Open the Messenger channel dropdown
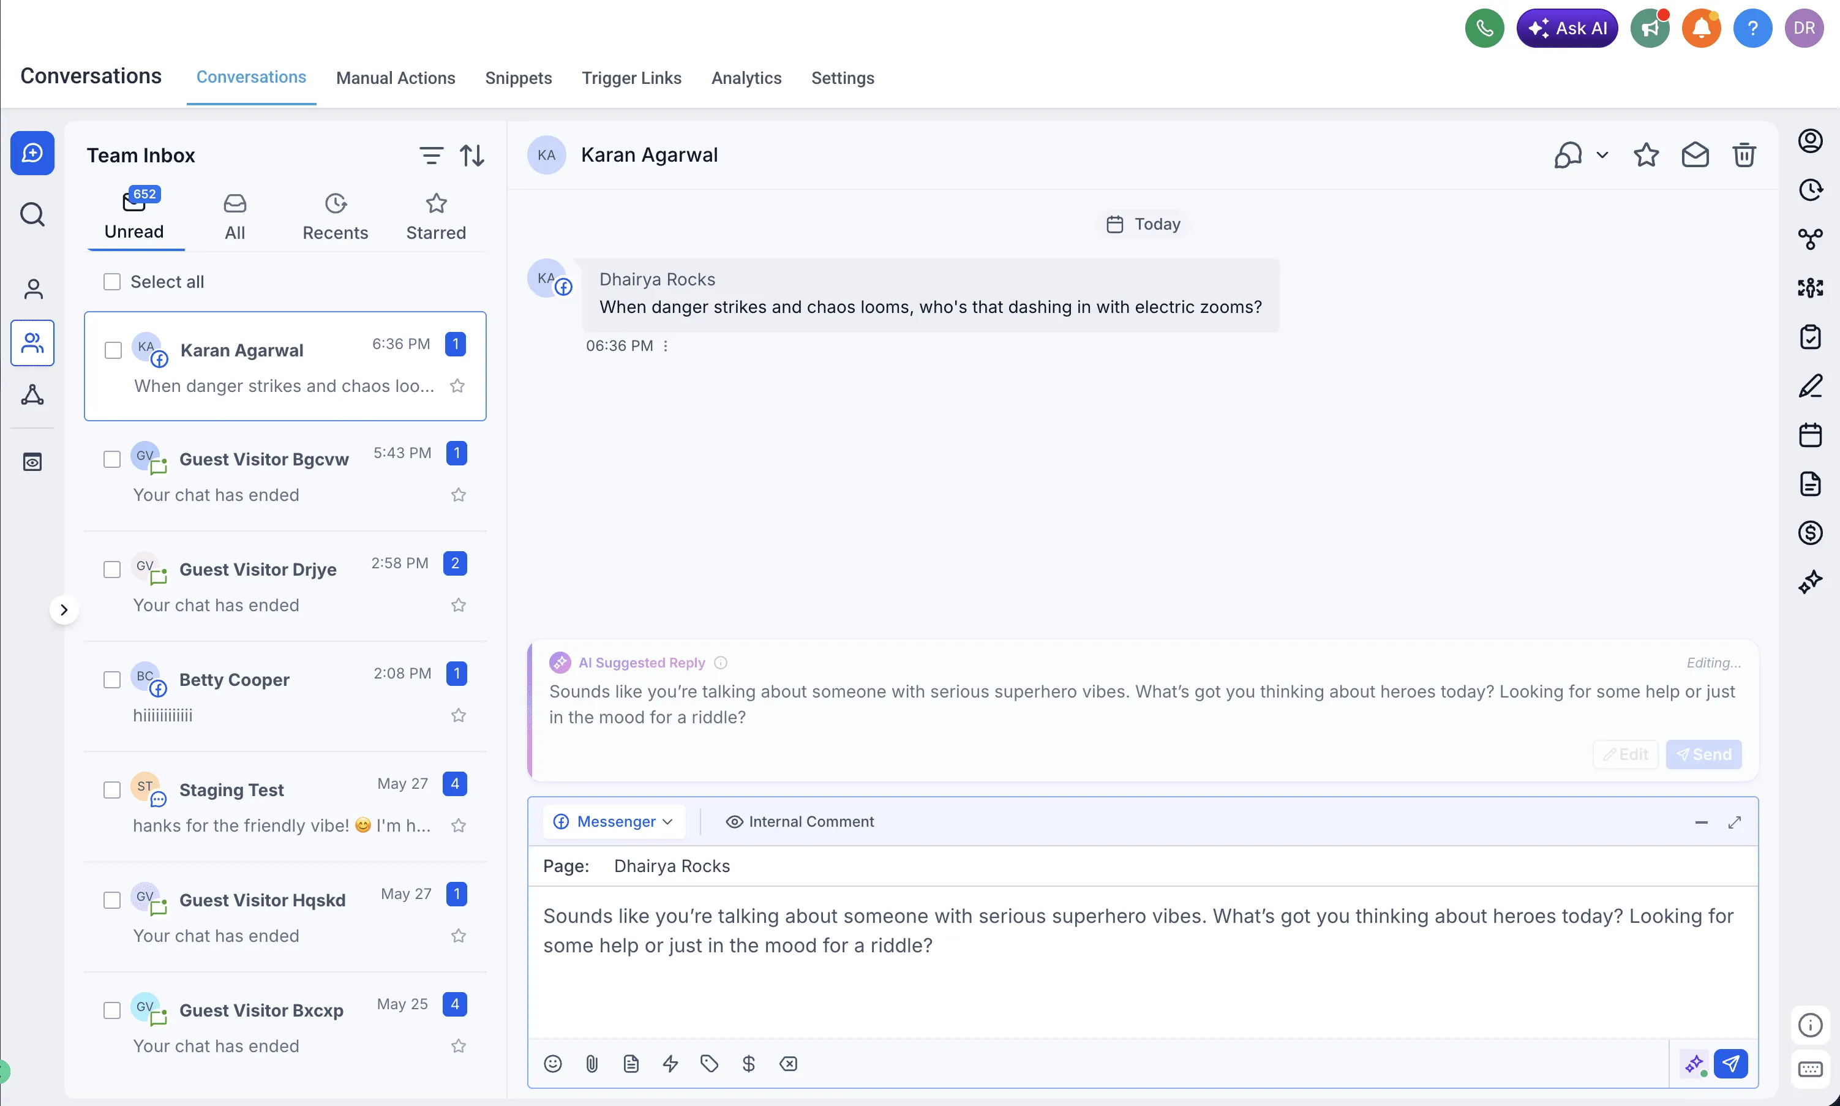 614,821
